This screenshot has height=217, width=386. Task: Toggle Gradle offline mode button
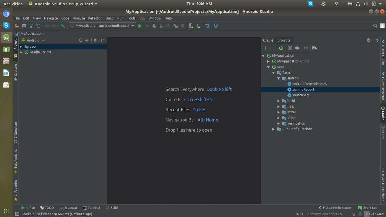click(x=305, y=48)
